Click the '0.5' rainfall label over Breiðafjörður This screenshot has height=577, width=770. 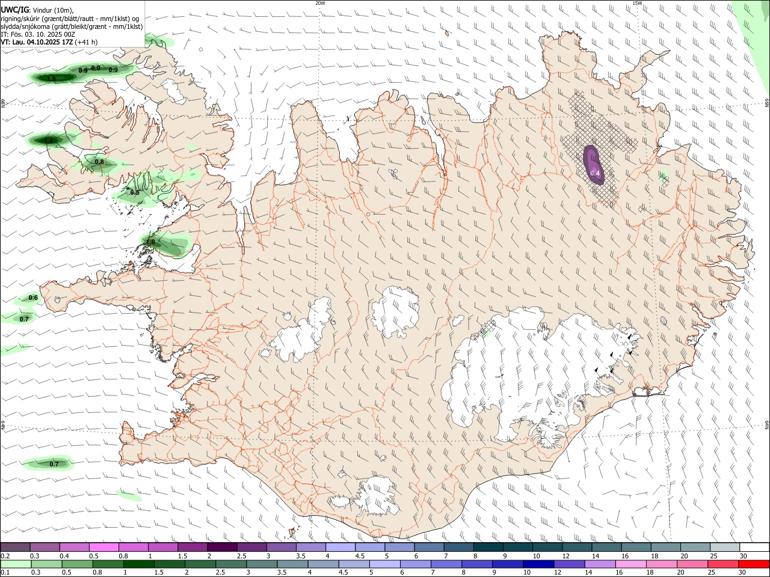[x=135, y=193]
